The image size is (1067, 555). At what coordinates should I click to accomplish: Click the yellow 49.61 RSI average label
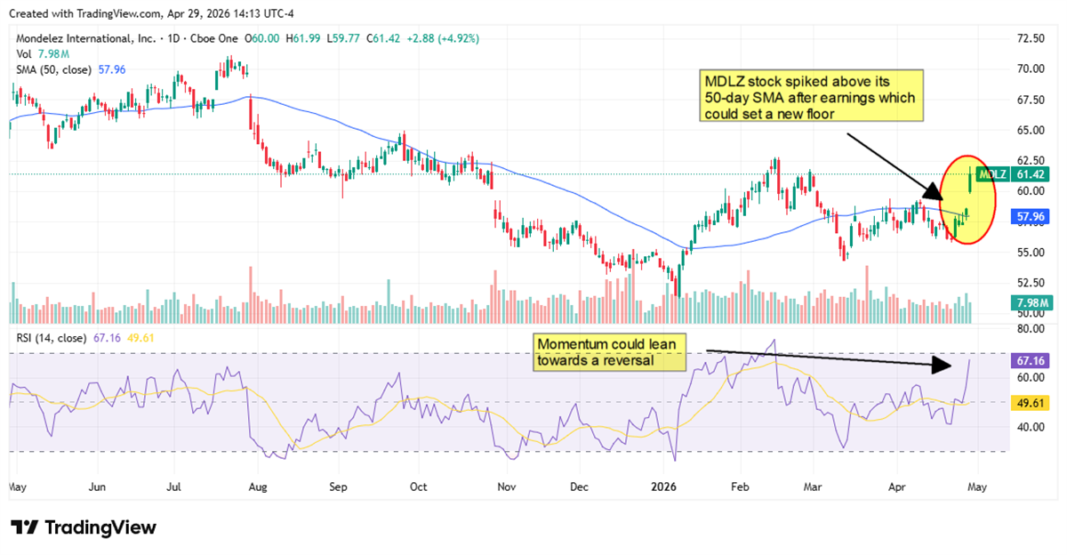pos(1029,402)
